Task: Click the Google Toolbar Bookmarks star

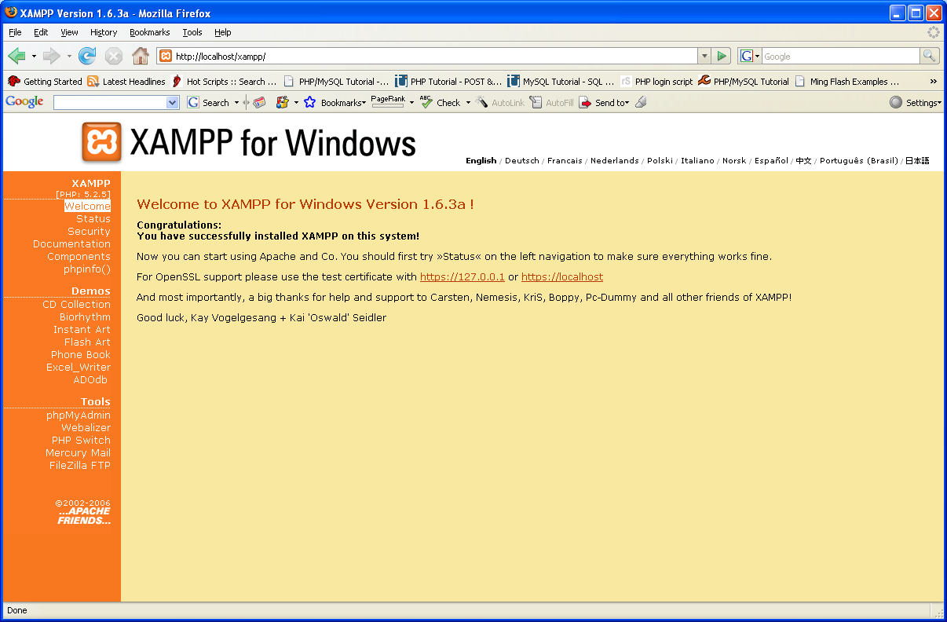Action: [309, 102]
